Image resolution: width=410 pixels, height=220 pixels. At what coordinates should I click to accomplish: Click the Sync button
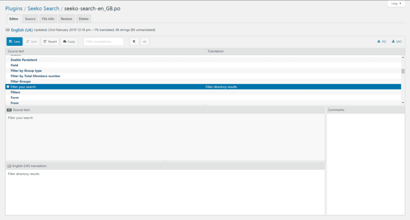[32, 42]
